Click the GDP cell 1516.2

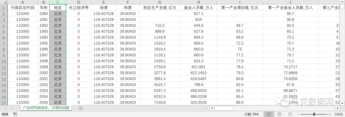[160, 43]
